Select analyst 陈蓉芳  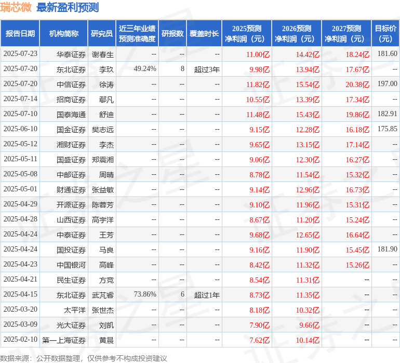click(x=102, y=205)
